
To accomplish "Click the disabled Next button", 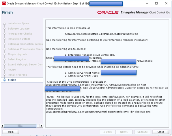I will pos(124,132).
